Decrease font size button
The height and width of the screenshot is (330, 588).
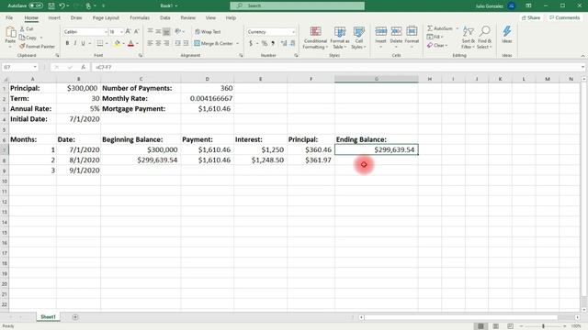(x=136, y=32)
